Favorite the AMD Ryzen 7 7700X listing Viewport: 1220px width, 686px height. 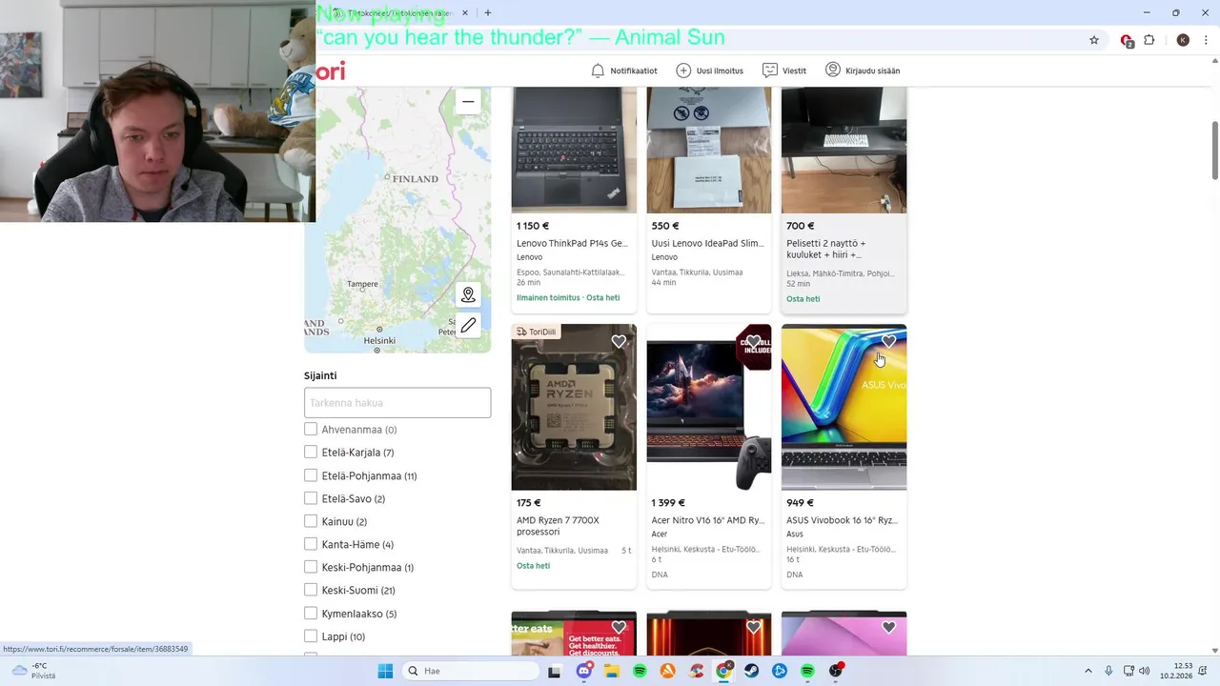pyautogui.click(x=619, y=341)
